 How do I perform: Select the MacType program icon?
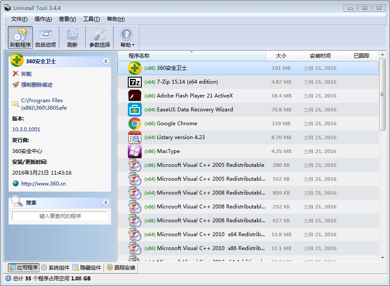point(135,151)
